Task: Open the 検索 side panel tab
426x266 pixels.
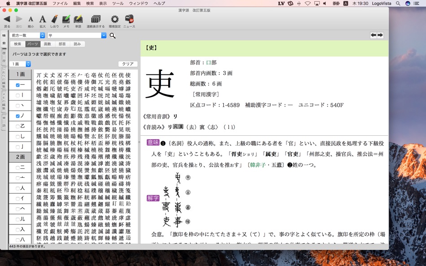Action: (4, 39)
